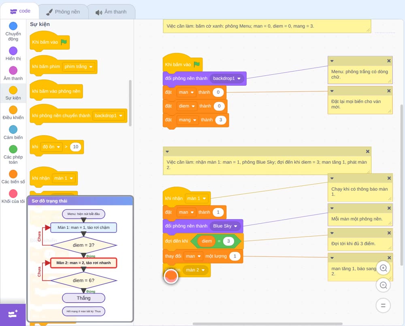This screenshot has height=326, width=405.
Task: Click the 'khi nhận màn 1' hat block in workspace
Action: [x=186, y=197]
